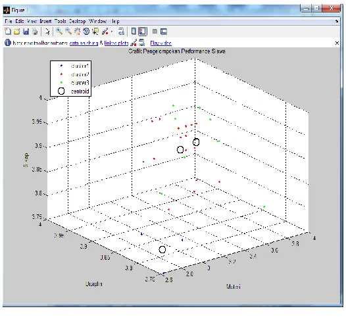Image resolution: width=346 pixels, height=317 pixels.
Task: Open the File menu
Action: click(9, 21)
